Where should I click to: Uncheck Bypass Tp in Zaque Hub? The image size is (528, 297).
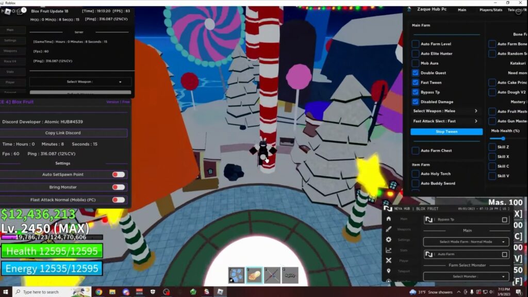pyautogui.click(x=415, y=92)
